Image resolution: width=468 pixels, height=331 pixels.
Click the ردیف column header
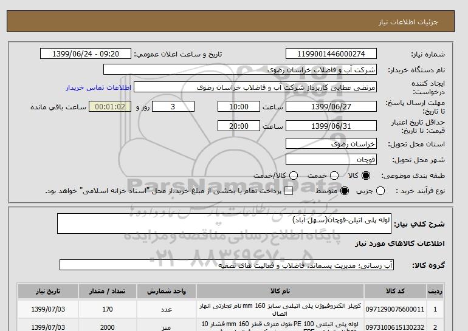tap(435, 292)
